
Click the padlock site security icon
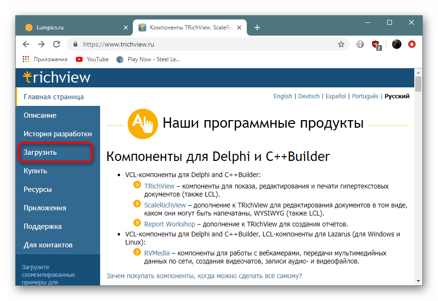coord(75,44)
